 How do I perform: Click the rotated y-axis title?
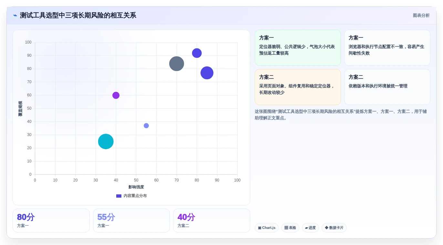point(20,109)
